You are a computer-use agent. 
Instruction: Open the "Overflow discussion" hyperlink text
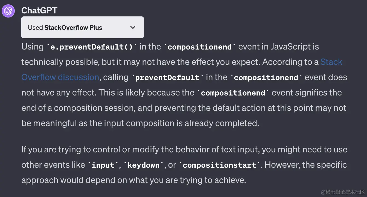click(60, 77)
